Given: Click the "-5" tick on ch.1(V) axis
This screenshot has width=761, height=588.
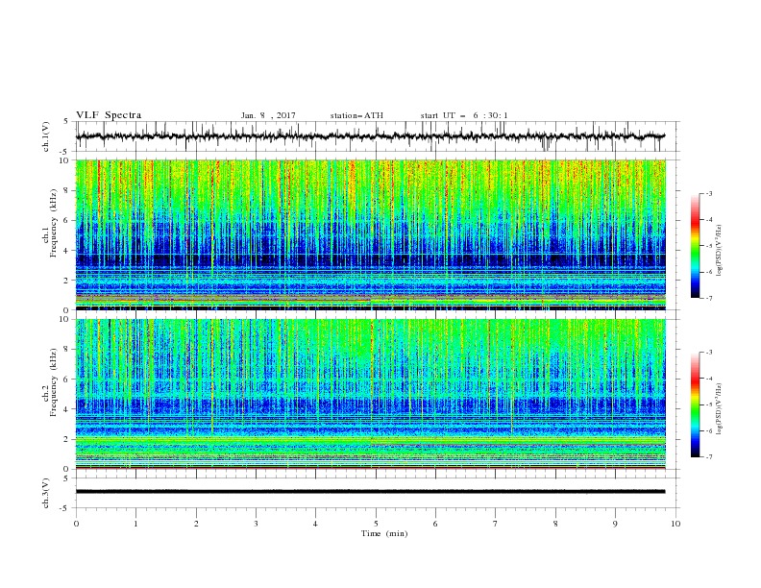Looking at the screenshot, I should 65,152.
